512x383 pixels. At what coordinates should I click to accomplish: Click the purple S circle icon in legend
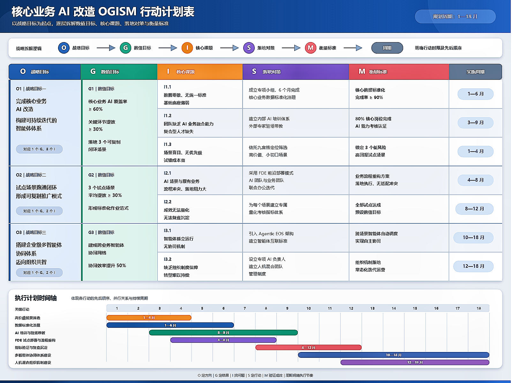[x=249, y=48]
